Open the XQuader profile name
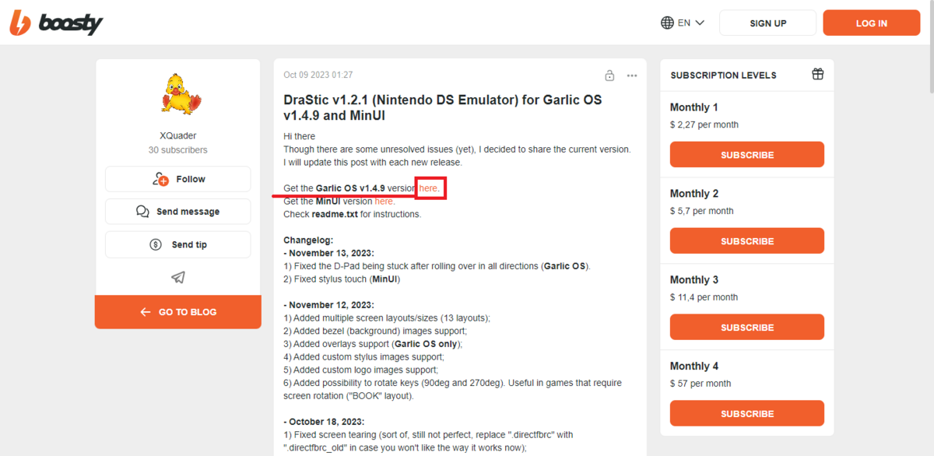 [x=177, y=135]
